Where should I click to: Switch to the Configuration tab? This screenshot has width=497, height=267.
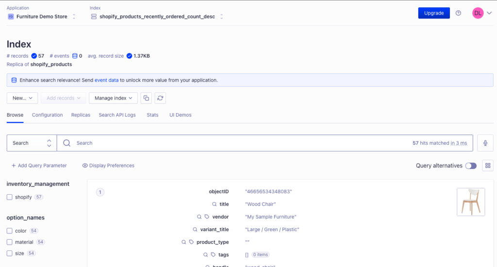click(x=47, y=115)
